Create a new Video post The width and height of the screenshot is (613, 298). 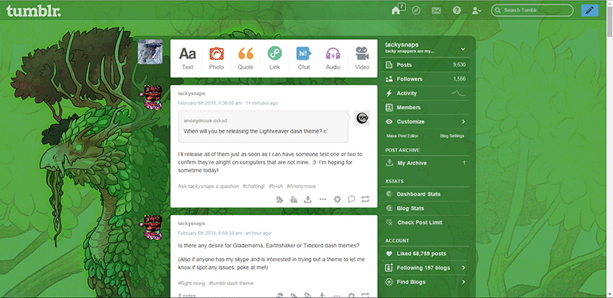click(x=362, y=58)
